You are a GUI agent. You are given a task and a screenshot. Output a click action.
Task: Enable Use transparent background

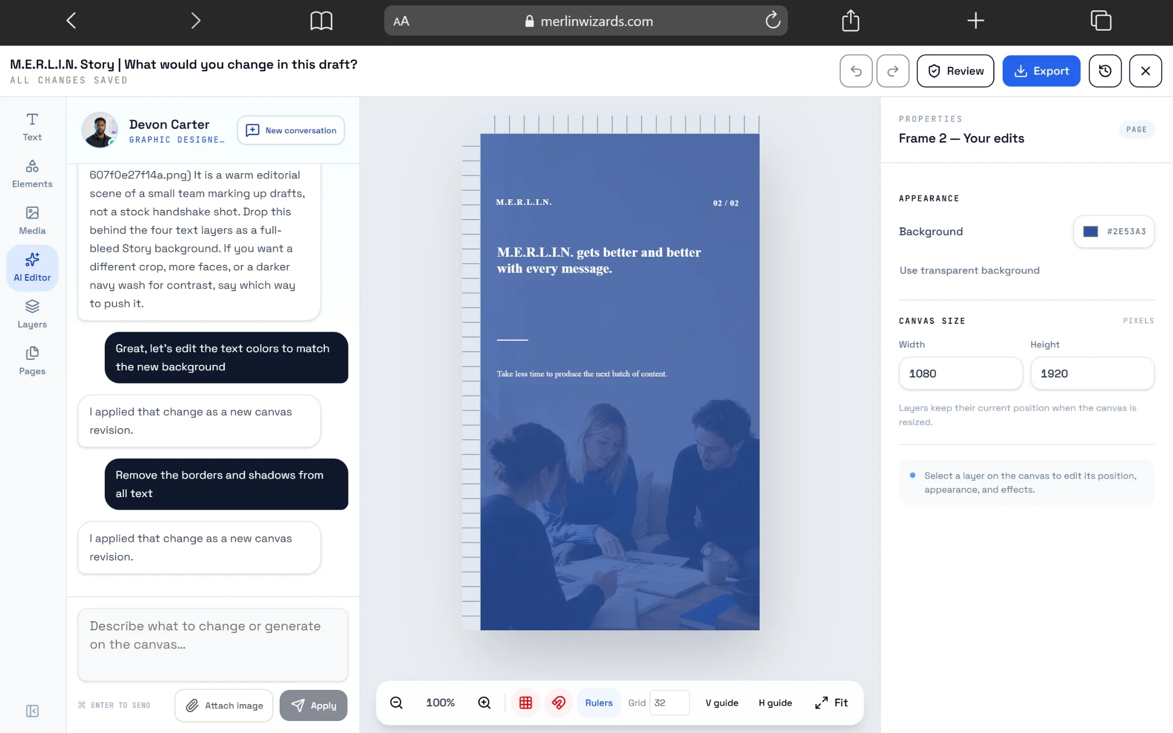[x=969, y=270]
